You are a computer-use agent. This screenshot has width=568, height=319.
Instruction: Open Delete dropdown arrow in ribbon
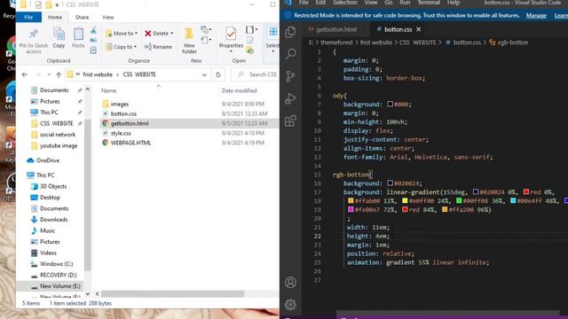171,34
